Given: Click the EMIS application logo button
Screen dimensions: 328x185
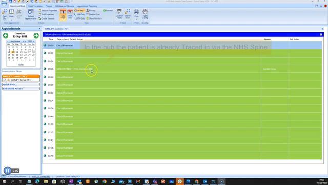Looking at the screenshot, I should 4,3.
